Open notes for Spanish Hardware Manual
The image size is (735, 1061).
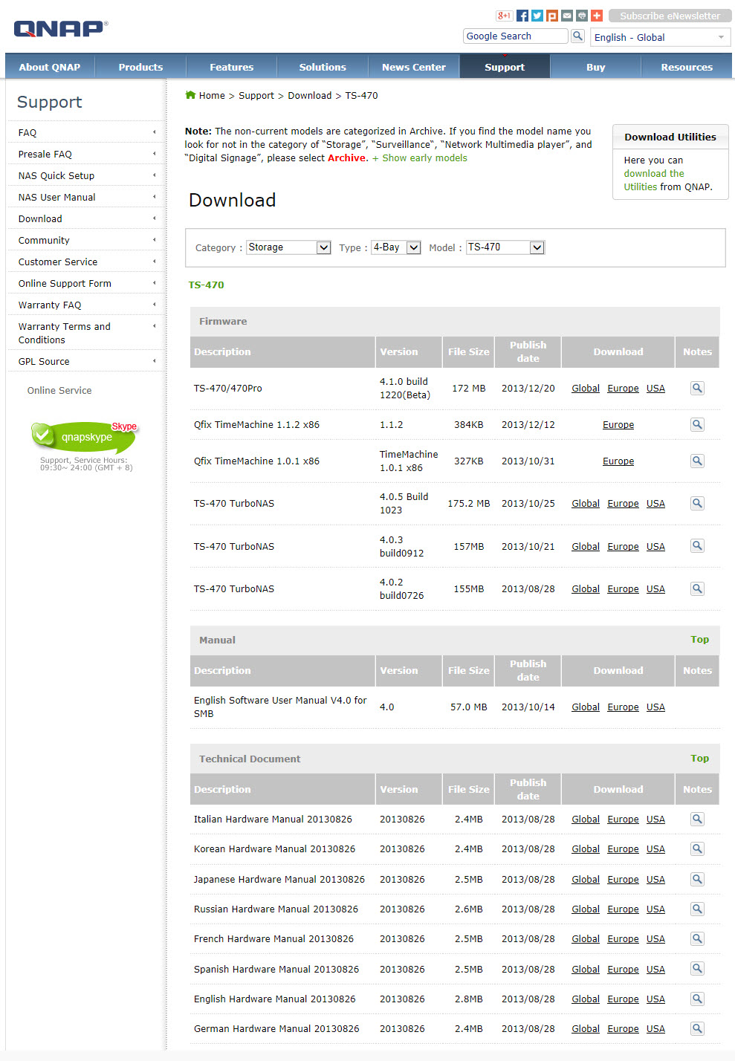point(697,969)
